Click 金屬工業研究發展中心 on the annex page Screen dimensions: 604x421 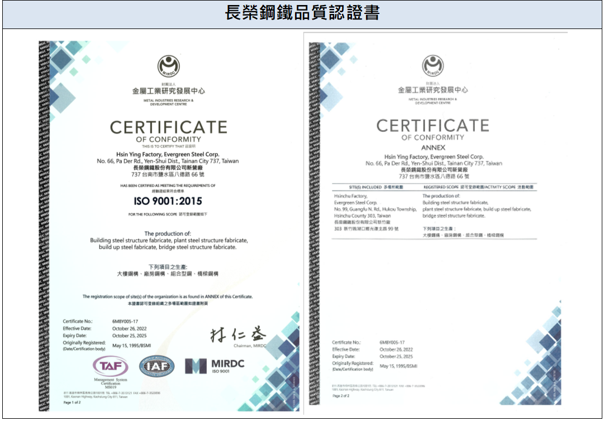click(x=432, y=90)
